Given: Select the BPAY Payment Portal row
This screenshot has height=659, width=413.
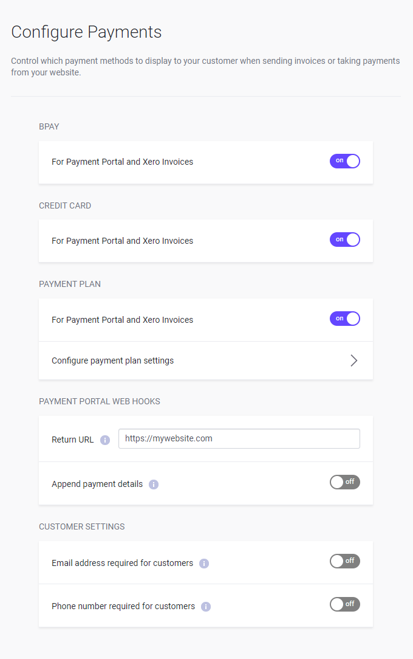Looking at the screenshot, I should [122, 161].
